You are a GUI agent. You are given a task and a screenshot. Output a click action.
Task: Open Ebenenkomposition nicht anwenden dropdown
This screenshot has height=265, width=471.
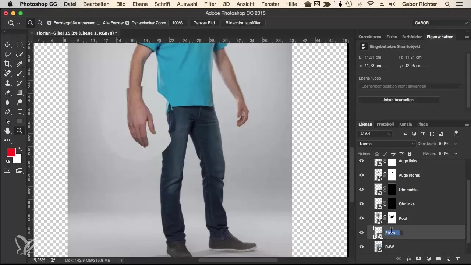410,86
